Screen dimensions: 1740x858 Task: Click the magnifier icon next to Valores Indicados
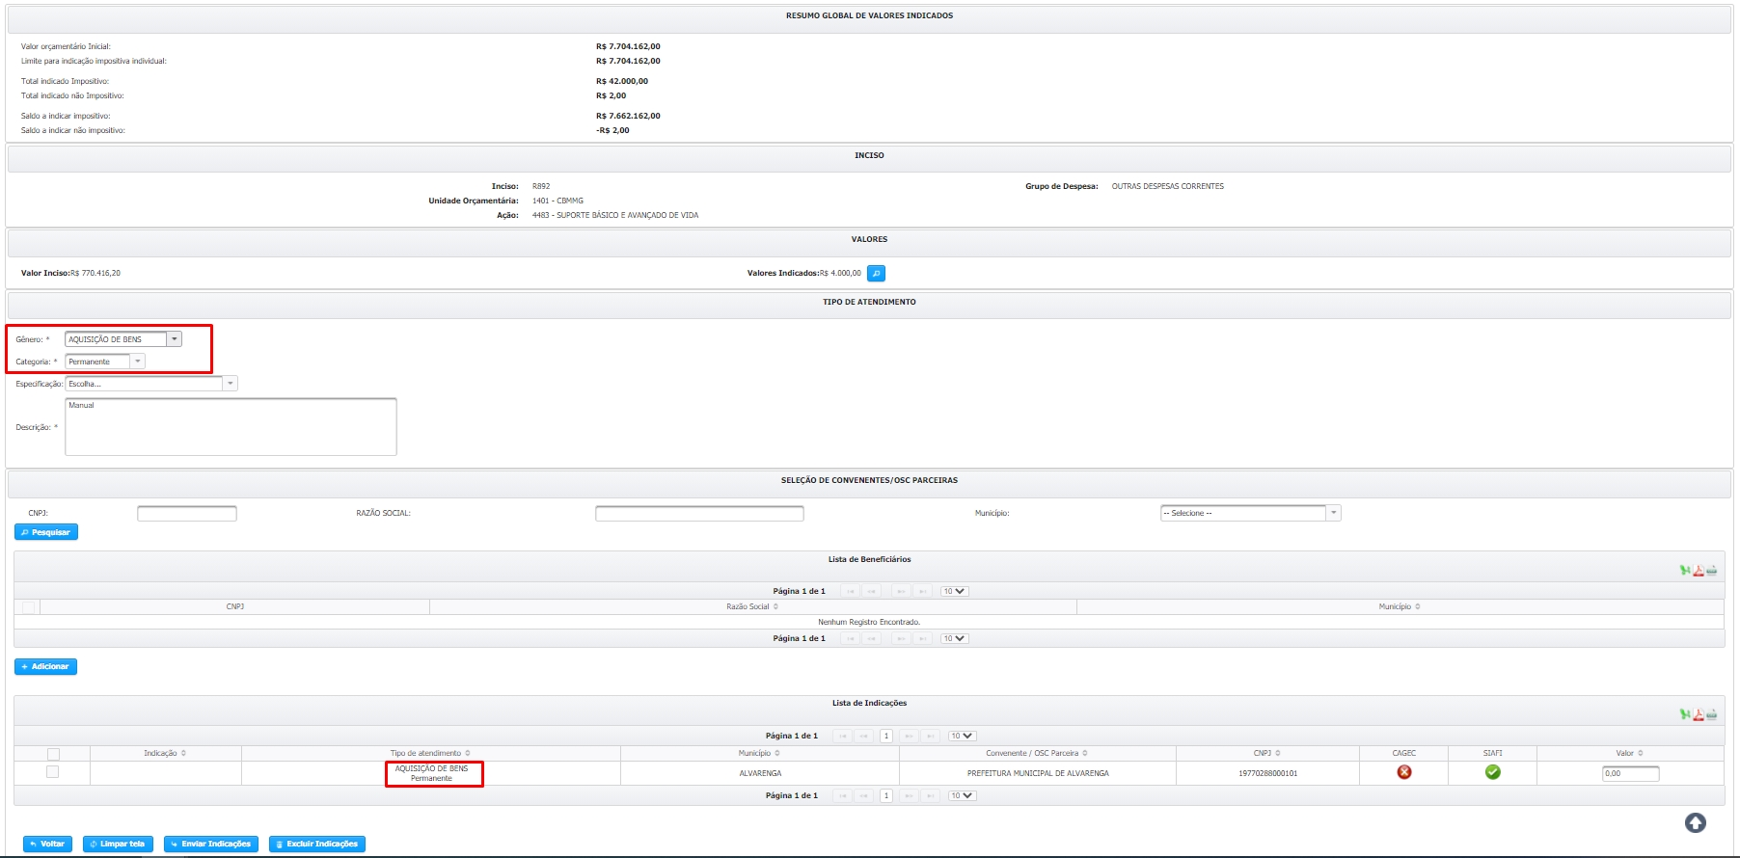876,274
